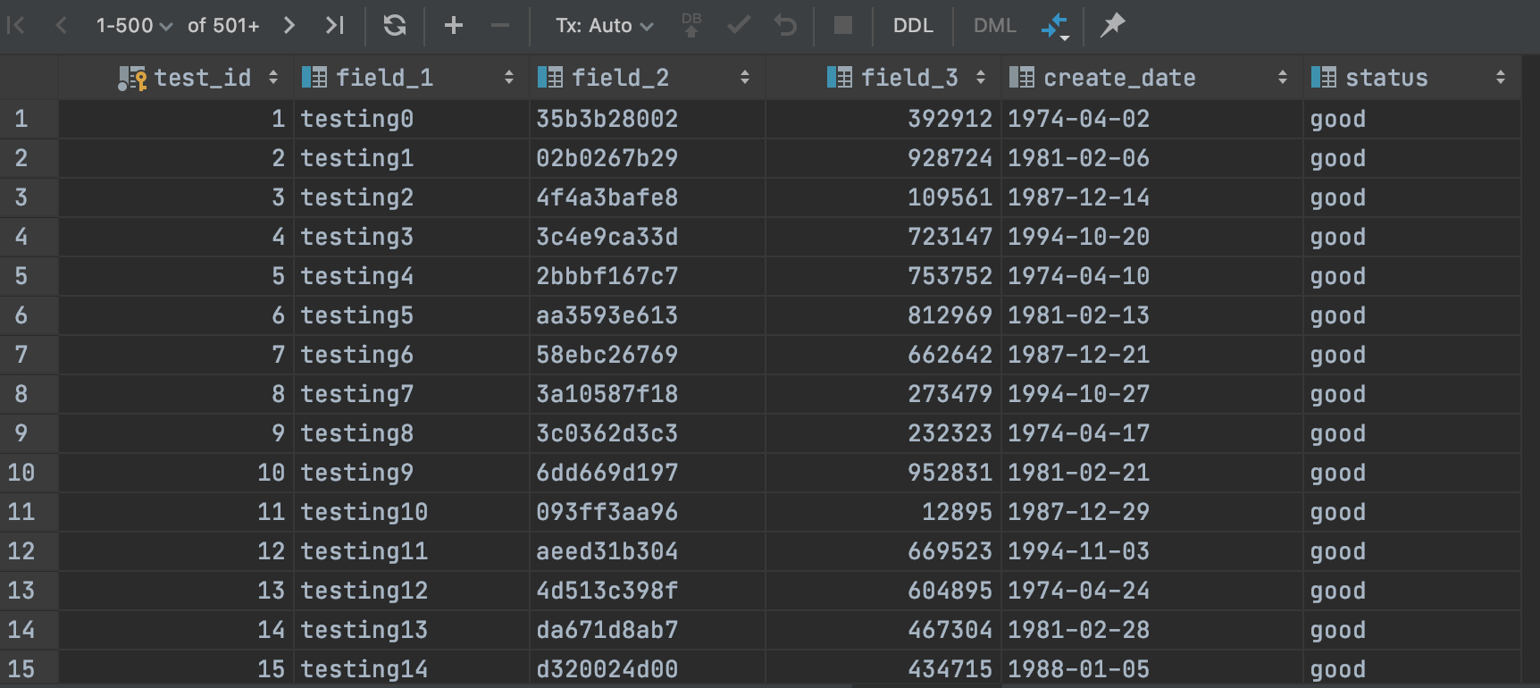Select cell 'aa3593e613'

[648, 315]
